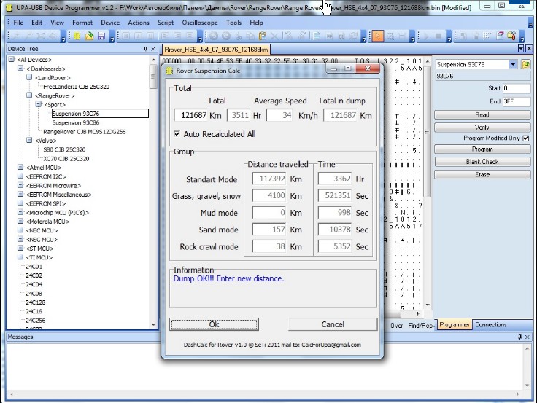537x403 pixels.
Task: Toggle Auto Recalculated All checkbox
Action: point(177,134)
